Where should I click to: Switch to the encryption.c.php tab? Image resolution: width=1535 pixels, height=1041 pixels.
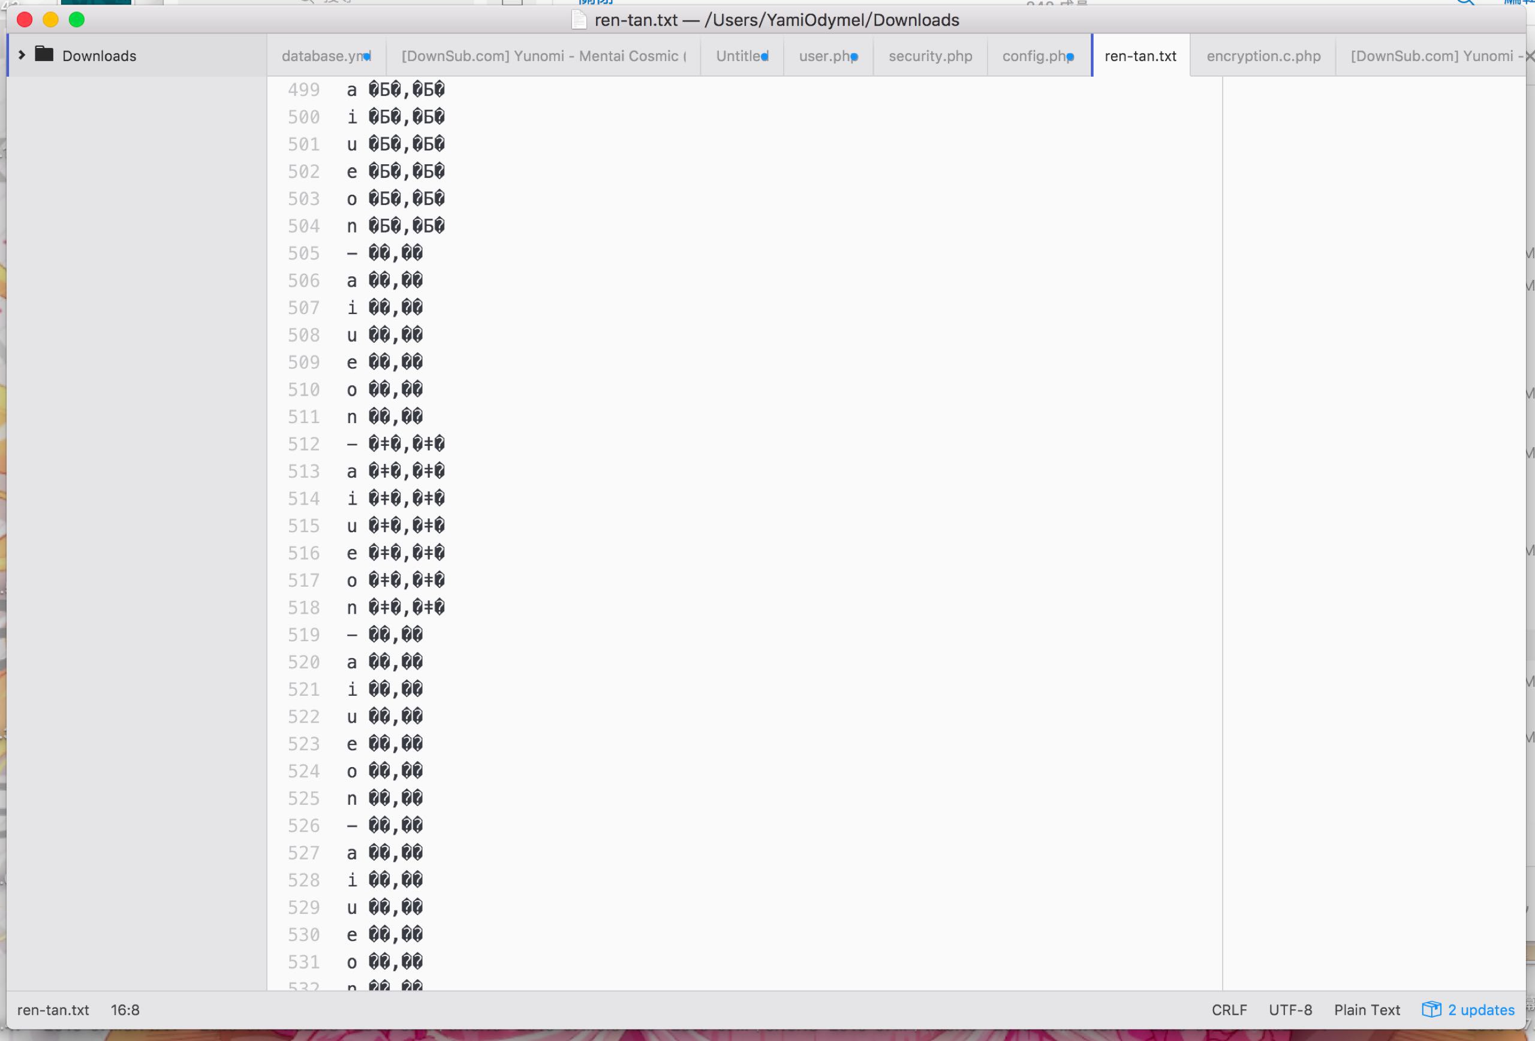point(1263,56)
